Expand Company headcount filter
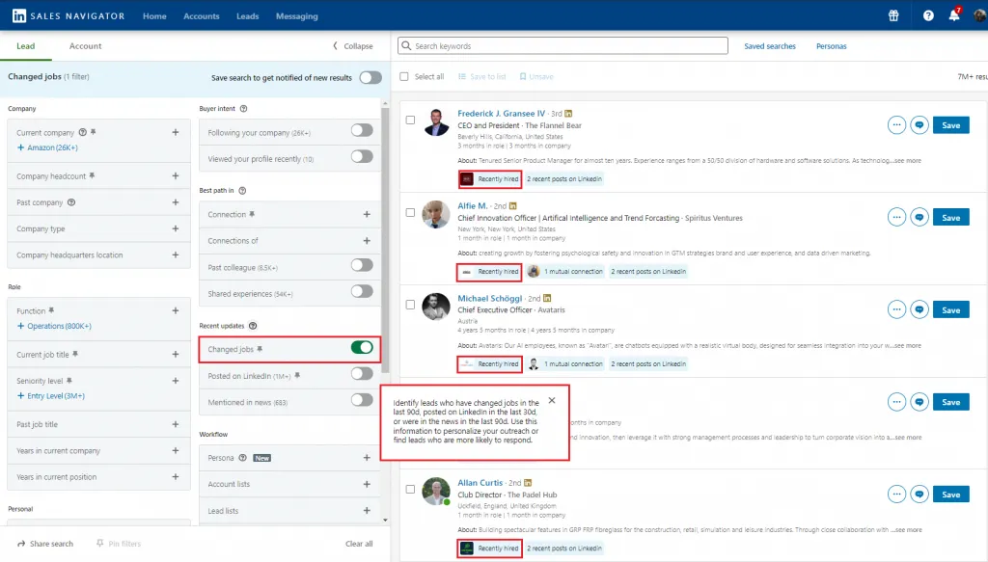 [x=176, y=175]
